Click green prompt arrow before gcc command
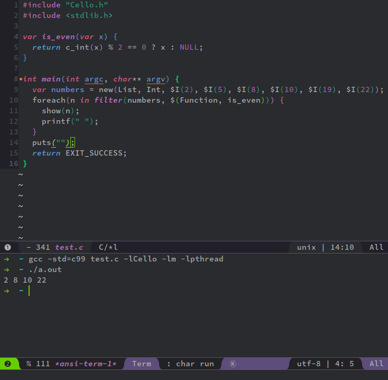The height and width of the screenshot is (380, 388). [7, 259]
